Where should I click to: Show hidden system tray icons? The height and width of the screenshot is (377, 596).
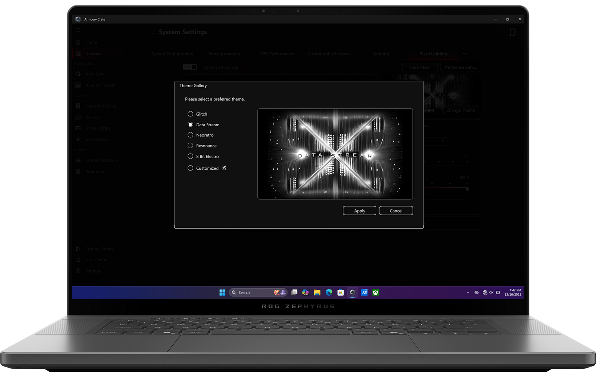(x=468, y=293)
